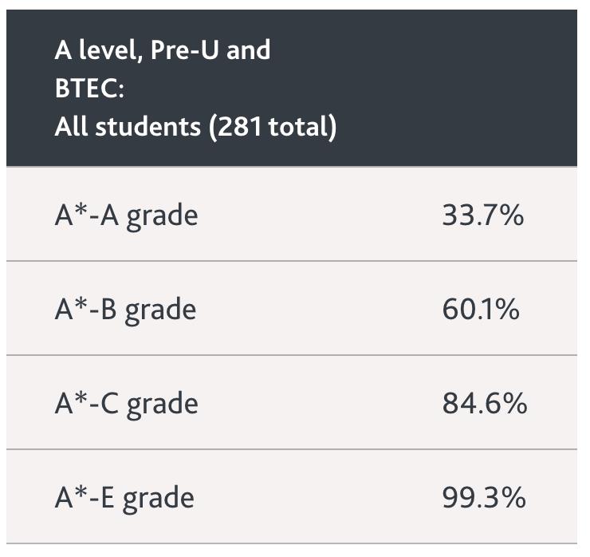Click the "Pre-U" text in the header
Viewport: 590px width, 557px height.
click(x=181, y=50)
